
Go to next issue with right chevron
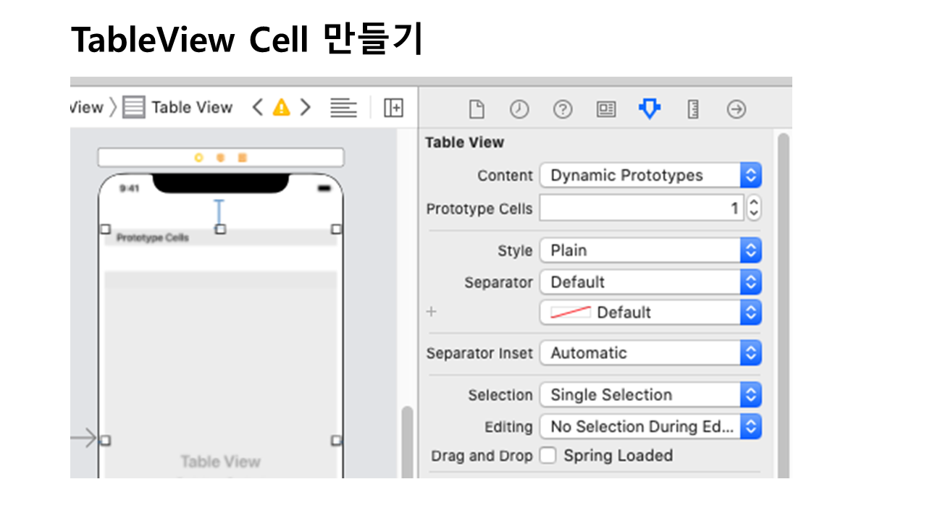[306, 108]
